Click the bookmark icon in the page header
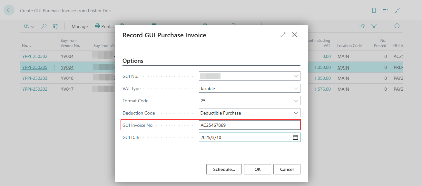The width and height of the screenshot is (422, 186). click(x=374, y=11)
